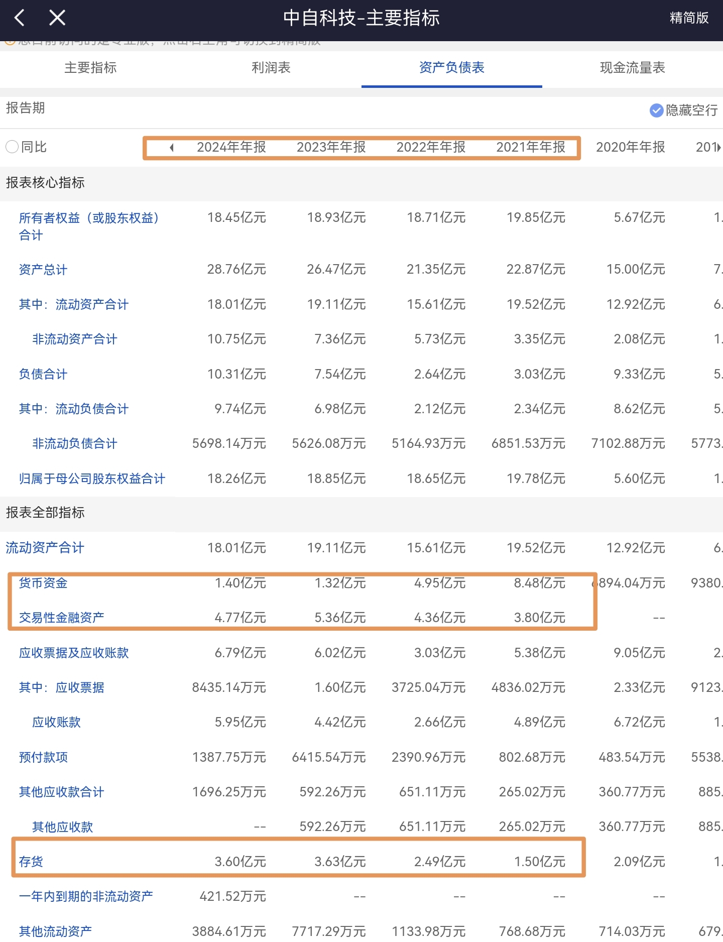The height and width of the screenshot is (942, 723).
Task: Select the 2021年年报 column header
Action: [531, 147]
